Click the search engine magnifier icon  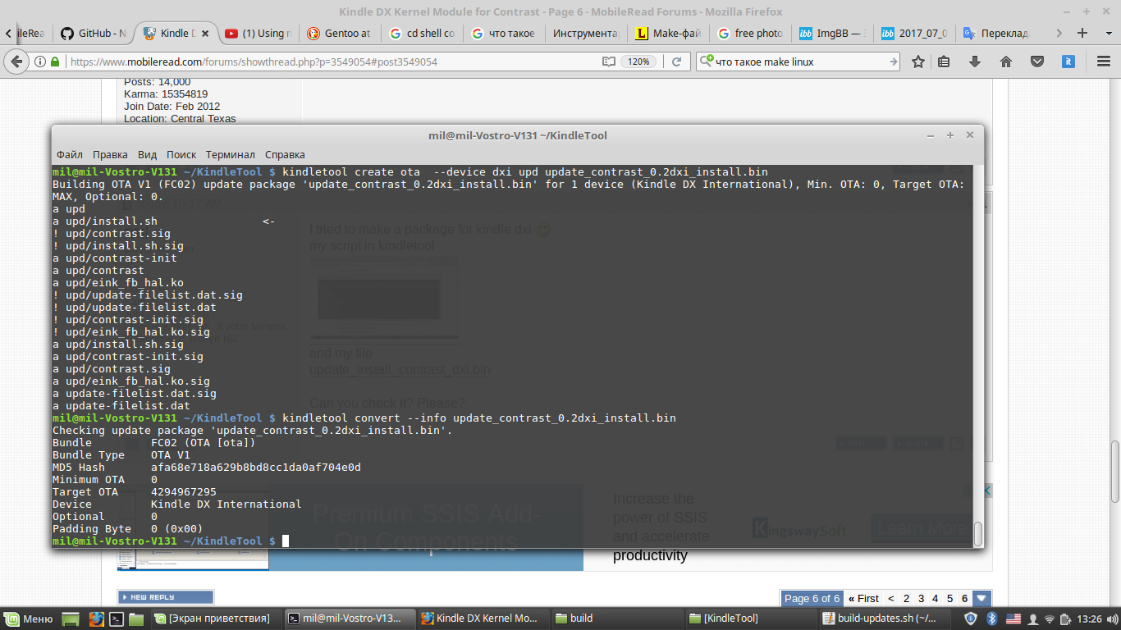point(707,62)
